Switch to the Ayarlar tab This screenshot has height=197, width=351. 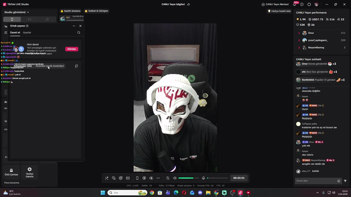(x=27, y=33)
